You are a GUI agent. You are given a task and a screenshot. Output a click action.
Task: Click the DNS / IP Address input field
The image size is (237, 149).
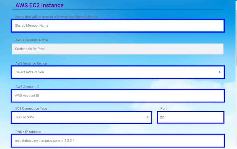118,140
